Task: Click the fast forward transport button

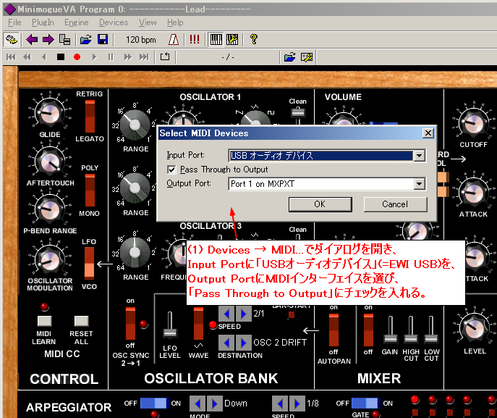Action: tap(128, 57)
